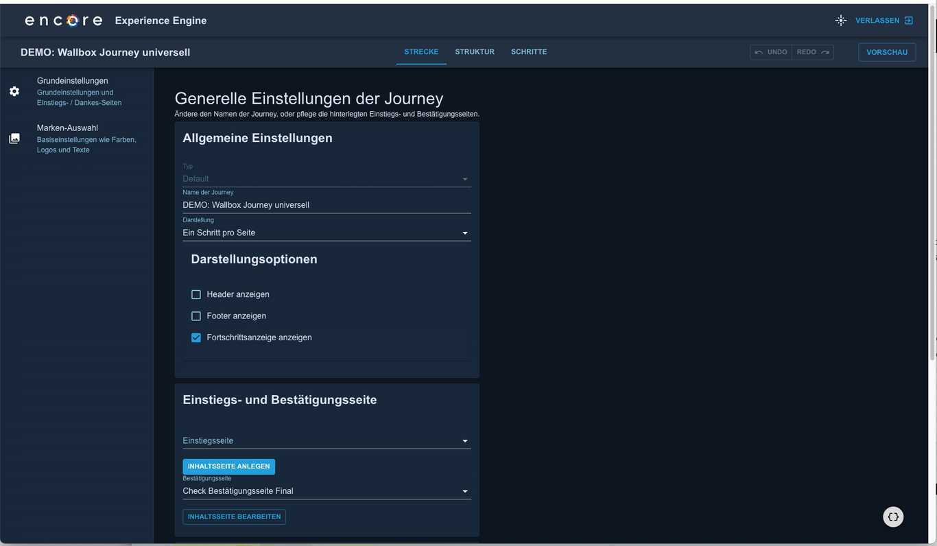
Task: Open the SCHRITTE tab
Action: (529, 51)
